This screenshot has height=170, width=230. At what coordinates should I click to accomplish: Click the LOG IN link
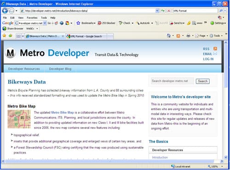[x=208, y=59]
